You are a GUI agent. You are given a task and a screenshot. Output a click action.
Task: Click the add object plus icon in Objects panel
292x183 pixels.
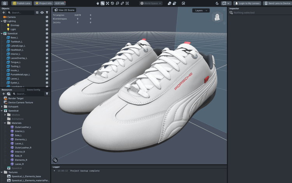tap(4, 12)
